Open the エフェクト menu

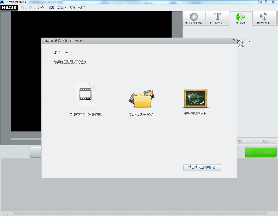(61, 8)
